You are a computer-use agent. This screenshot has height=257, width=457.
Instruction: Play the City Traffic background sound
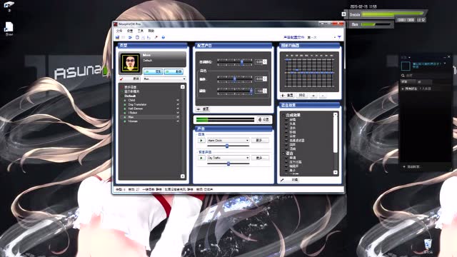click(x=201, y=158)
